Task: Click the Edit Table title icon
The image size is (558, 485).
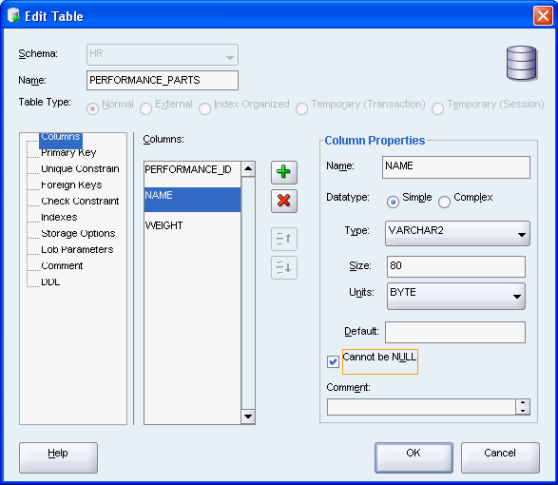Action: click(x=13, y=15)
